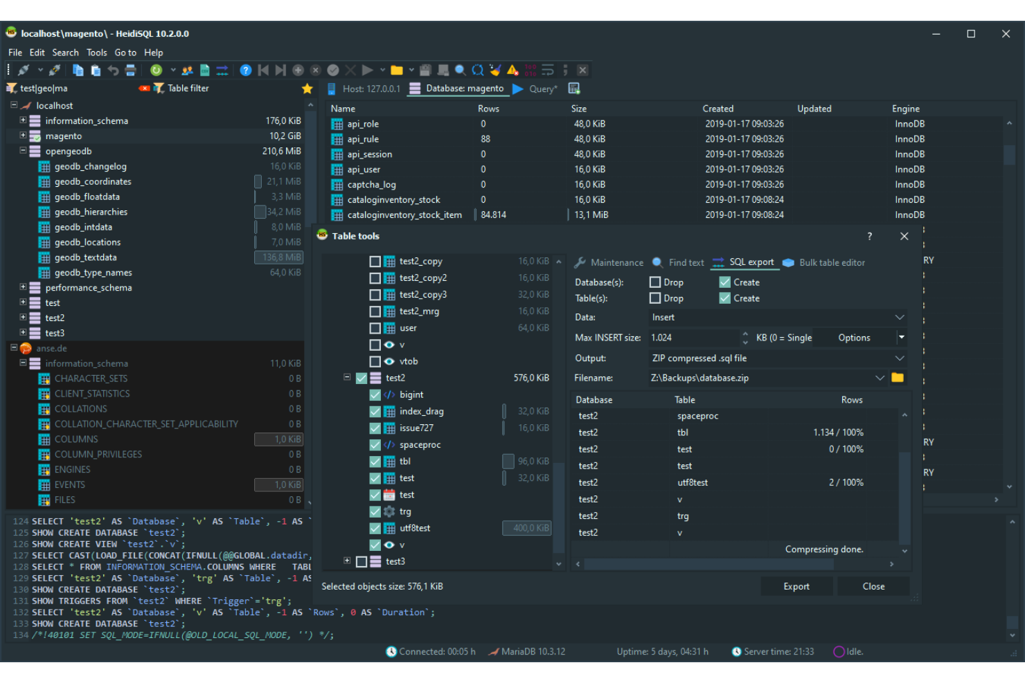Deselect the utf8test table checkbox
This screenshot has height=683, width=1025.
pos(375,527)
